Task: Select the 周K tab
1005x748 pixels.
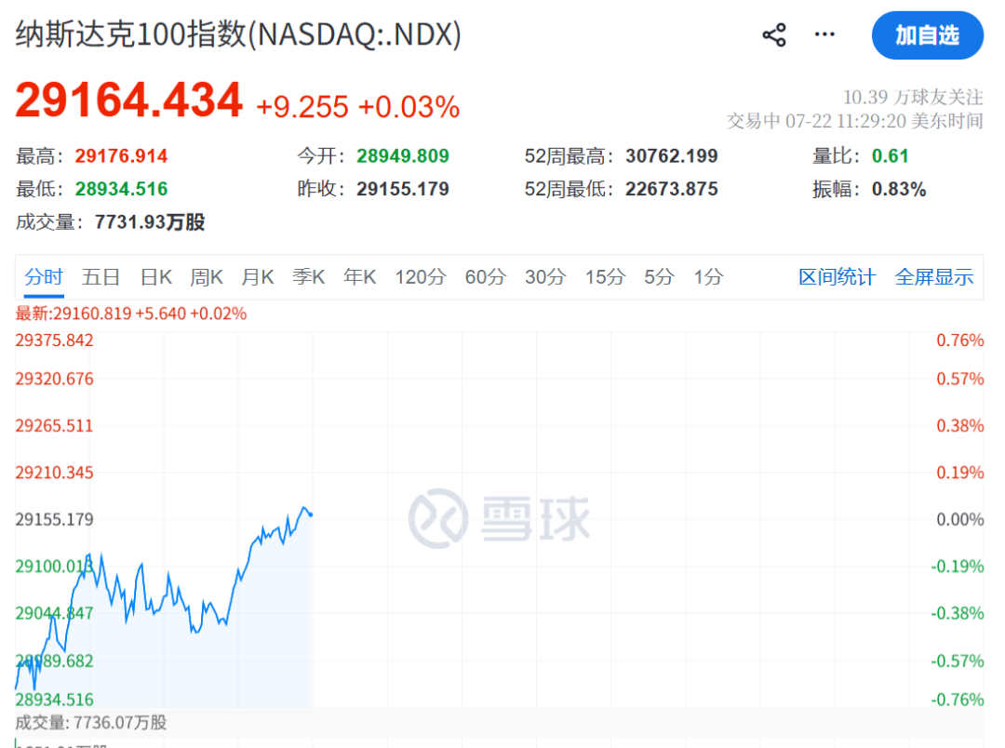Action: pyautogui.click(x=207, y=277)
